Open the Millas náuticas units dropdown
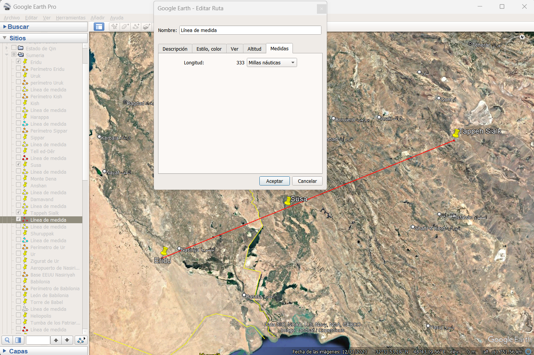This screenshot has width=534, height=355. pos(272,62)
